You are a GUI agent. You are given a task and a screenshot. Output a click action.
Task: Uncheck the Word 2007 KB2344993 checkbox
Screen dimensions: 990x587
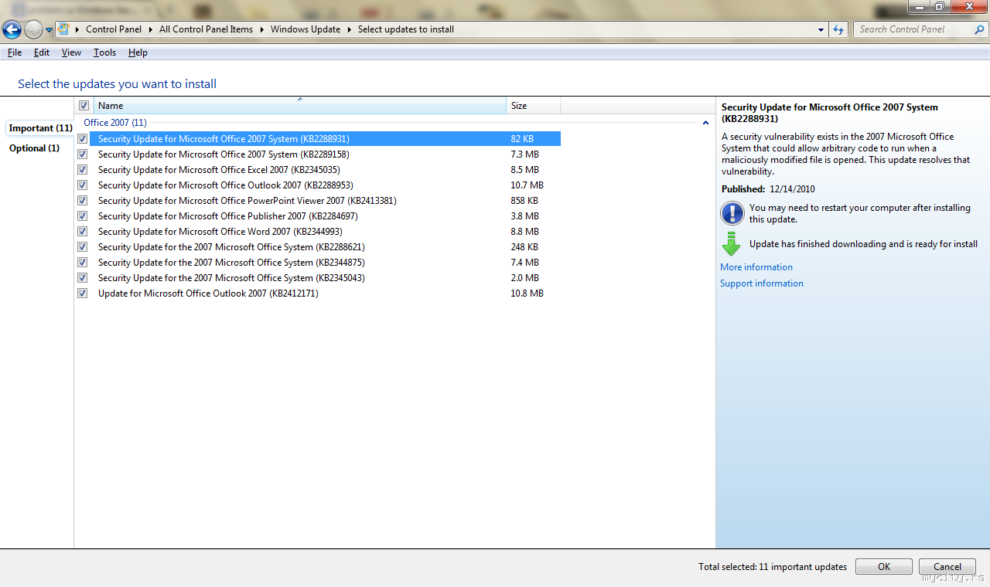(x=83, y=232)
